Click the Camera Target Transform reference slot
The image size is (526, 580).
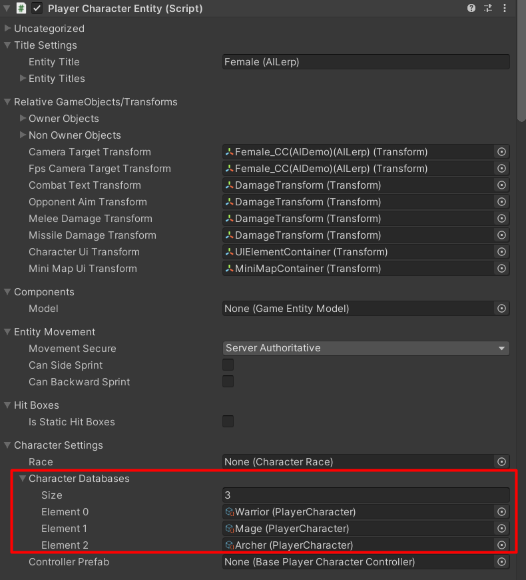[360, 151]
